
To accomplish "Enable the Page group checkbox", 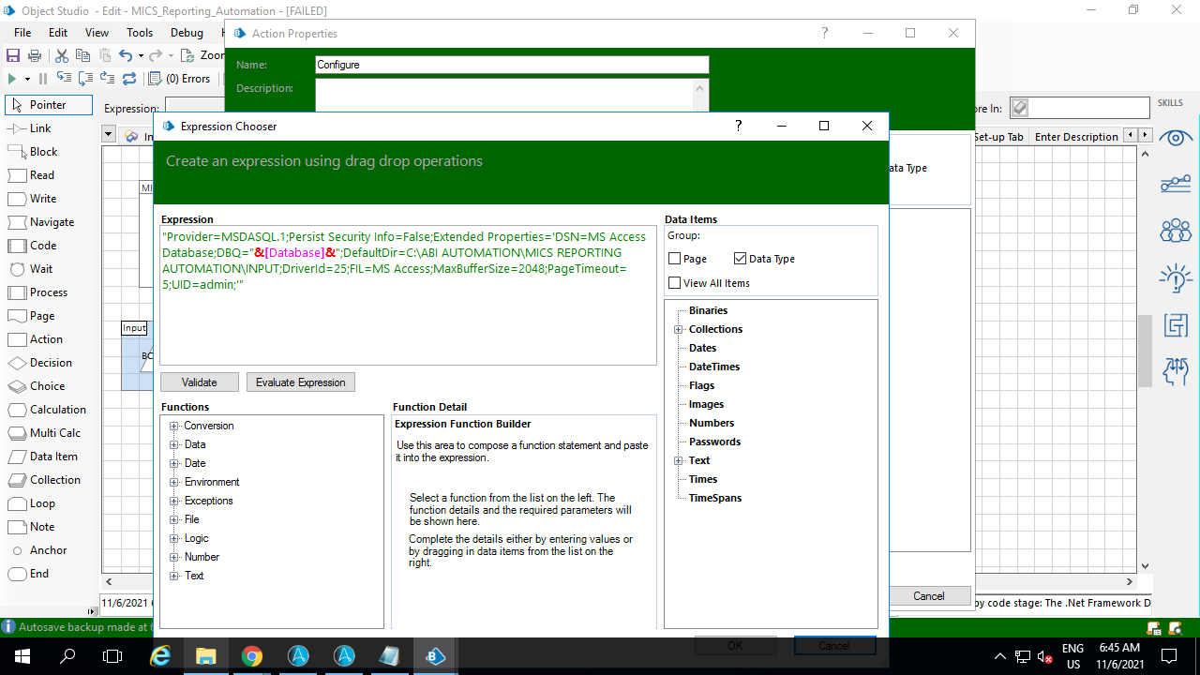I will pos(675,259).
